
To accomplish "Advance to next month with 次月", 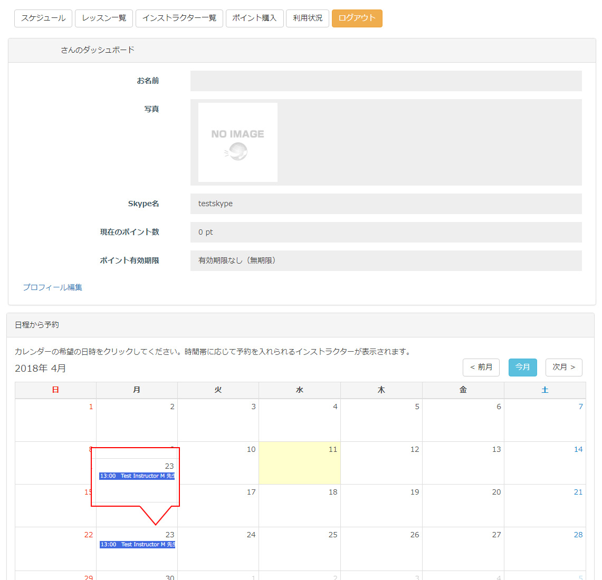I will pyautogui.click(x=563, y=367).
